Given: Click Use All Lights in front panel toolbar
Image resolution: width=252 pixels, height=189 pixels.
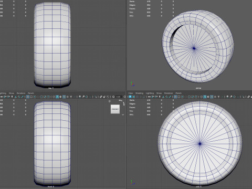Looking at the screenshot, I should (71, 97).
